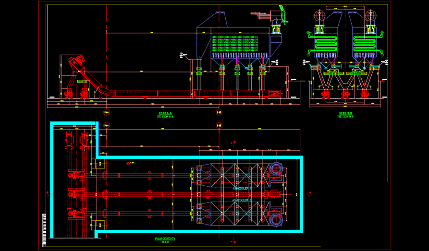
Task: Click the SECTION B-B title text
Action: 345,115
